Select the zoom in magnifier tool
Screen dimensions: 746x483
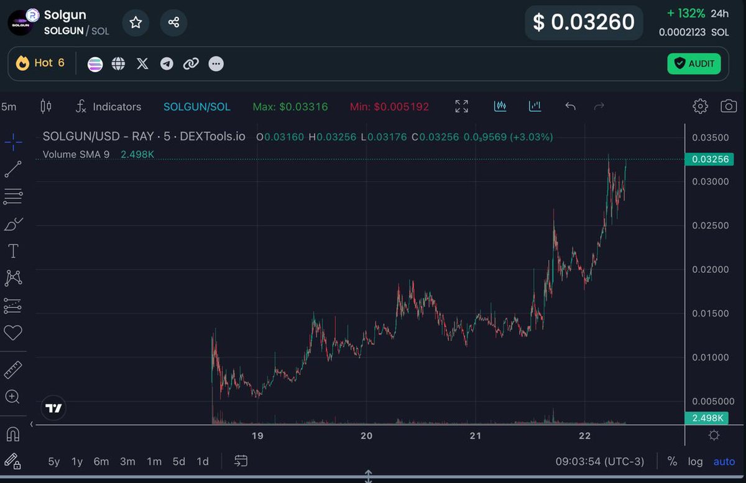(13, 397)
